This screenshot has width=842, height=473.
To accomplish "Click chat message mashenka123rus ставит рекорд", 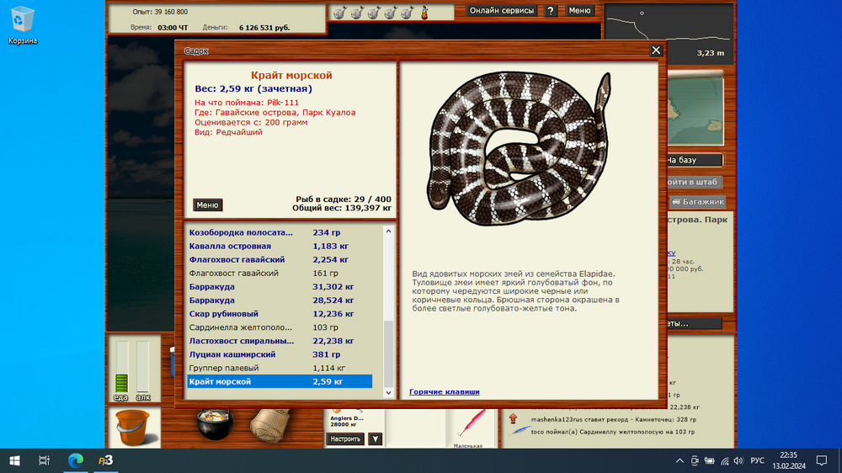I will pos(613,419).
